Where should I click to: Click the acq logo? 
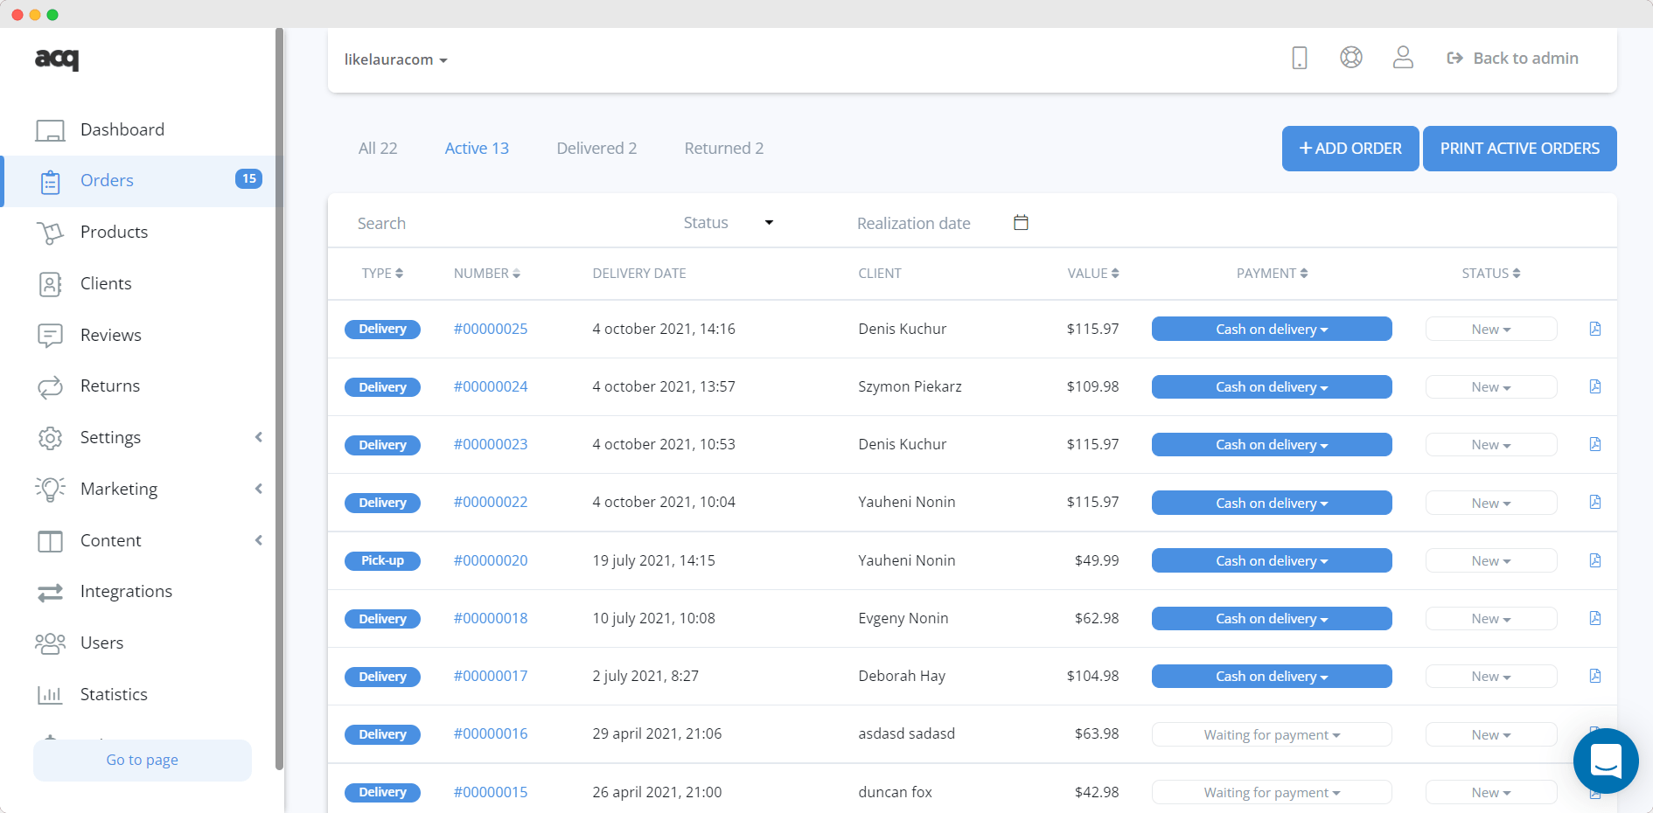[x=57, y=59]
